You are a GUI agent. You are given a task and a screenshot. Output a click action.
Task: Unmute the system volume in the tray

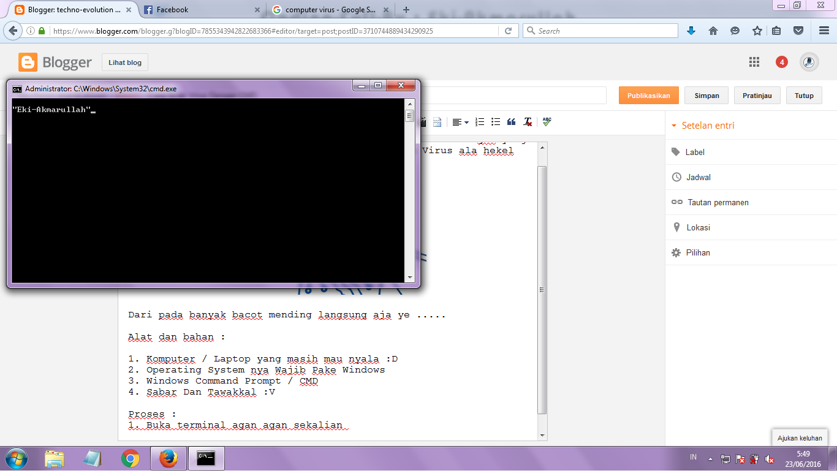click(x=768, y=458)
